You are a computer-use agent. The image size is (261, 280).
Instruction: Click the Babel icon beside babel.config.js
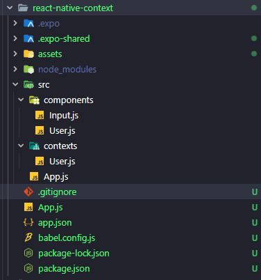28,238
